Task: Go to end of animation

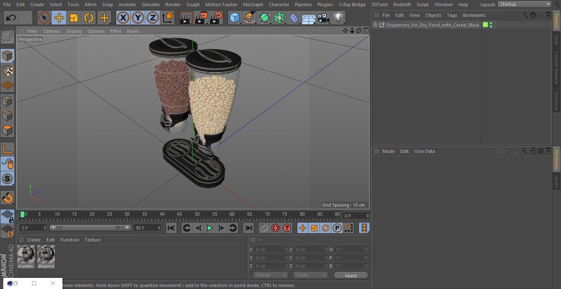Action: click(248, 228)
